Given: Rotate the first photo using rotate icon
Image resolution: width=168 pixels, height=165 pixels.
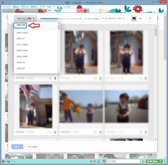Looking at the screenshot, I should click(50, 78).
